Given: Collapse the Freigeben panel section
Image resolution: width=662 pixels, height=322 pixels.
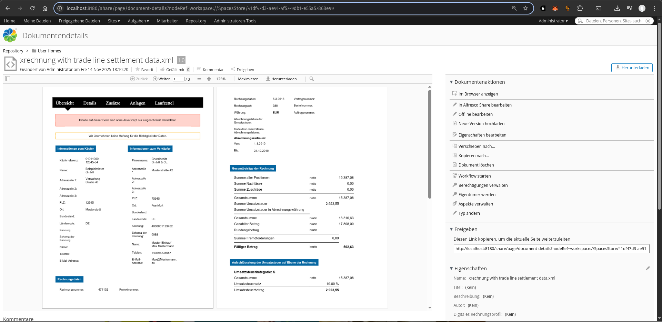Looking at the screenshot, I should [x=451, y=229].
